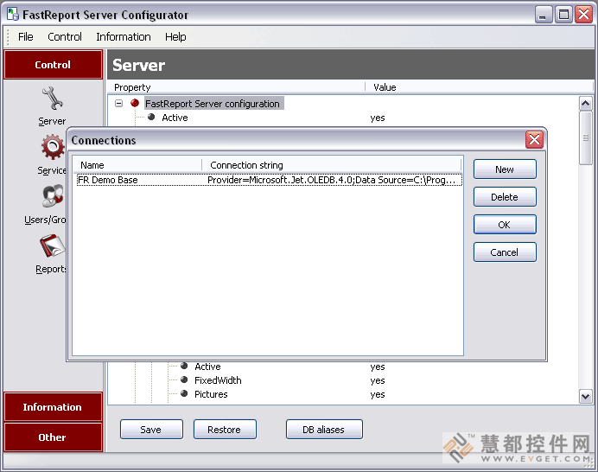The image size is (598, 472).
Task: Open the File menu
Action: (26, 37)
